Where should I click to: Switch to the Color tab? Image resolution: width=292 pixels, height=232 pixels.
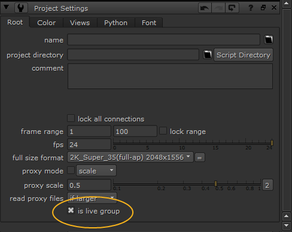point(46,23)
